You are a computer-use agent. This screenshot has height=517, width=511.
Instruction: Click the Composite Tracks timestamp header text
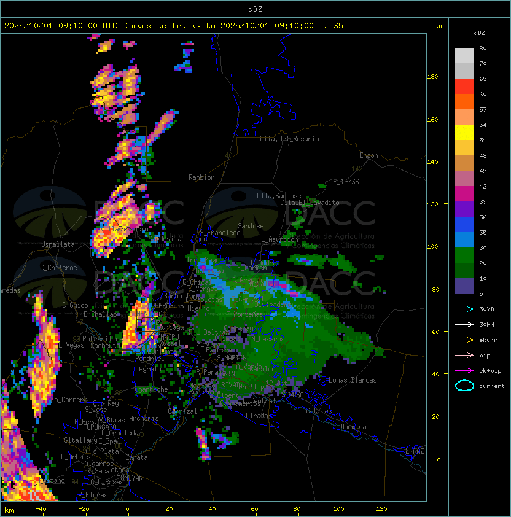[x=174, y=26]
